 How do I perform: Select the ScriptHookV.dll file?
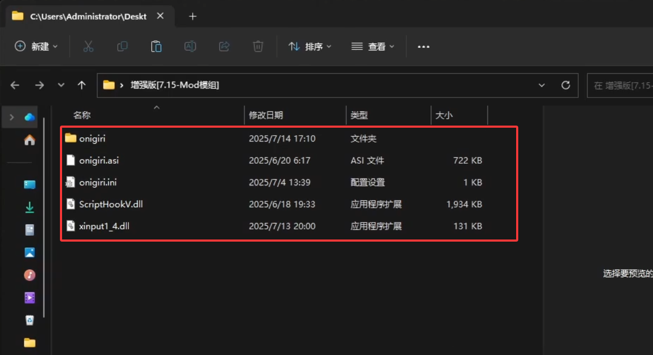coord(110,204)
